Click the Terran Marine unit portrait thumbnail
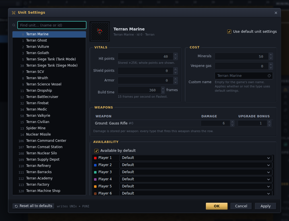This screenshot has height=221, width=289. (x=100, y=32)
